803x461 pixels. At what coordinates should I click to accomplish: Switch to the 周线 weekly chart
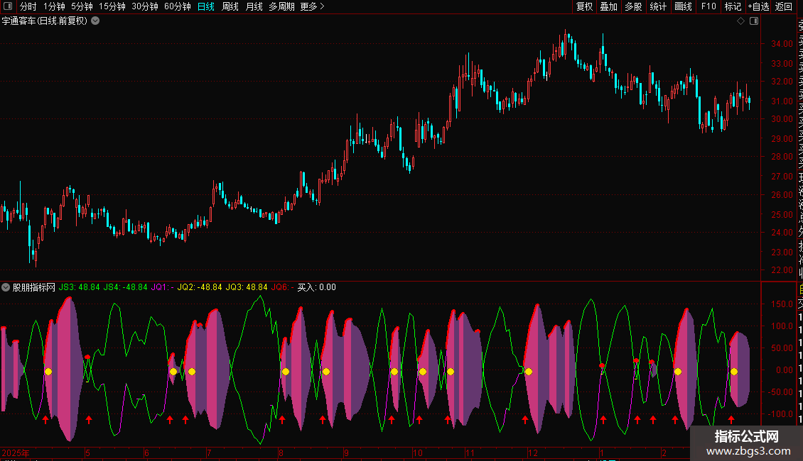tap(230, 6)
